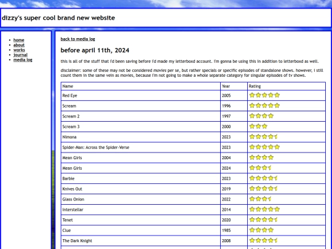This screenshot has width=332, height=249.
Task: Click the three-star rating for Scream 3
Action: (x=258, y=126)
